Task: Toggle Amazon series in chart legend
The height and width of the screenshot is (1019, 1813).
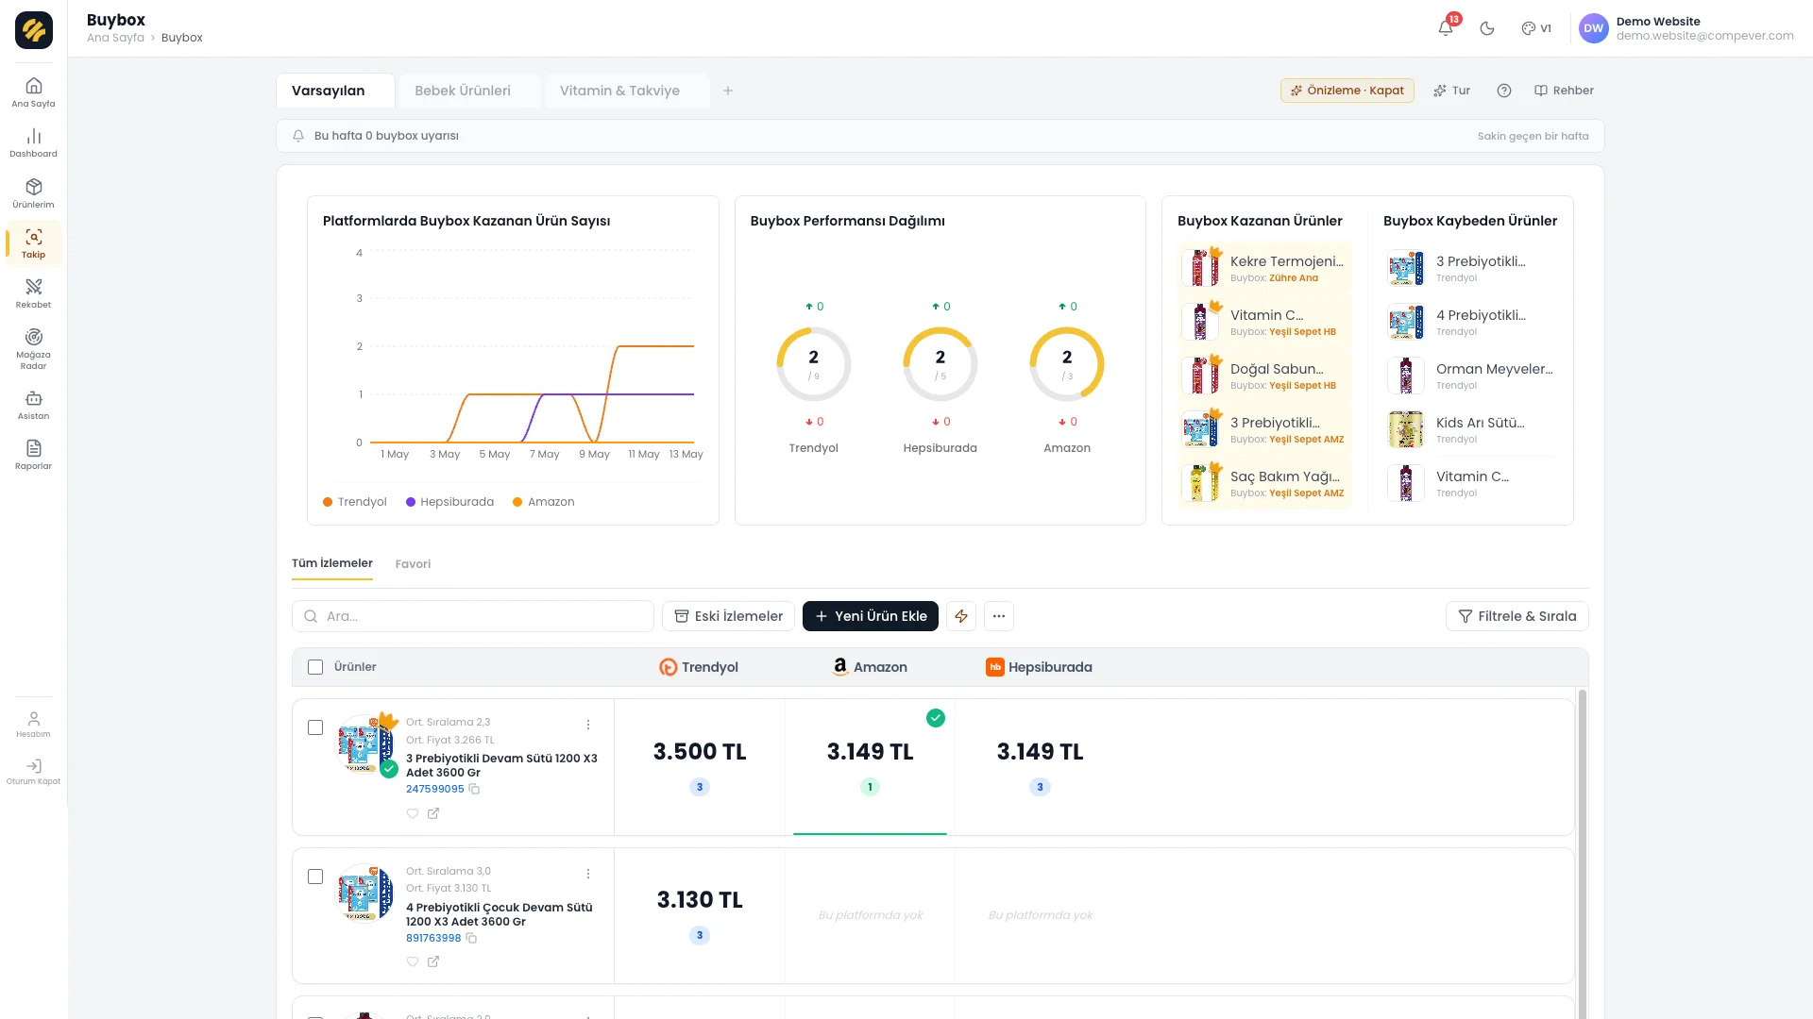Action: (543, 502)
